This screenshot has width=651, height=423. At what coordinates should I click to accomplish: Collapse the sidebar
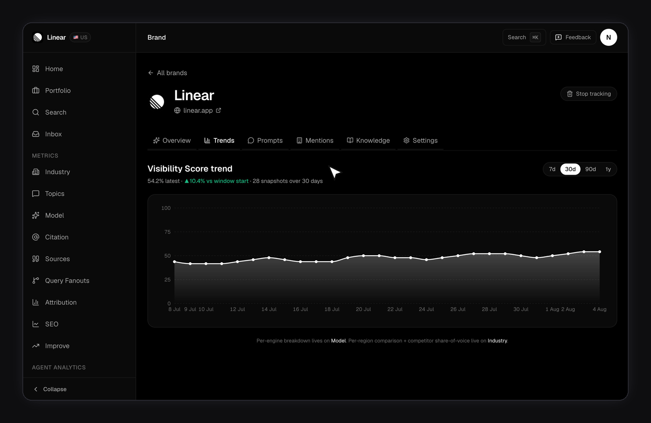point(79,389)
